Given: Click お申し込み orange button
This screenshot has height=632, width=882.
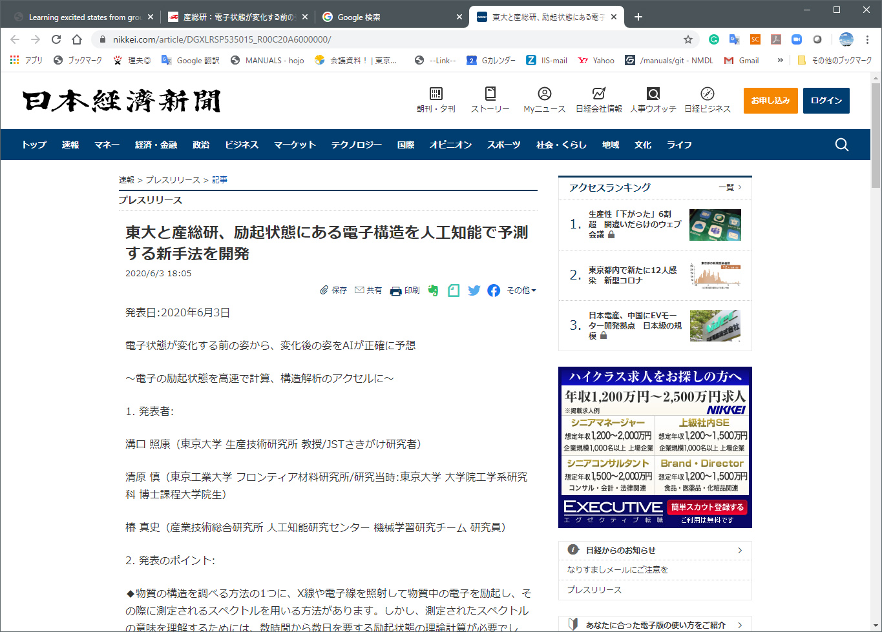Looking at the screenshot, I should pyautogui.click(x=771, y=101).
